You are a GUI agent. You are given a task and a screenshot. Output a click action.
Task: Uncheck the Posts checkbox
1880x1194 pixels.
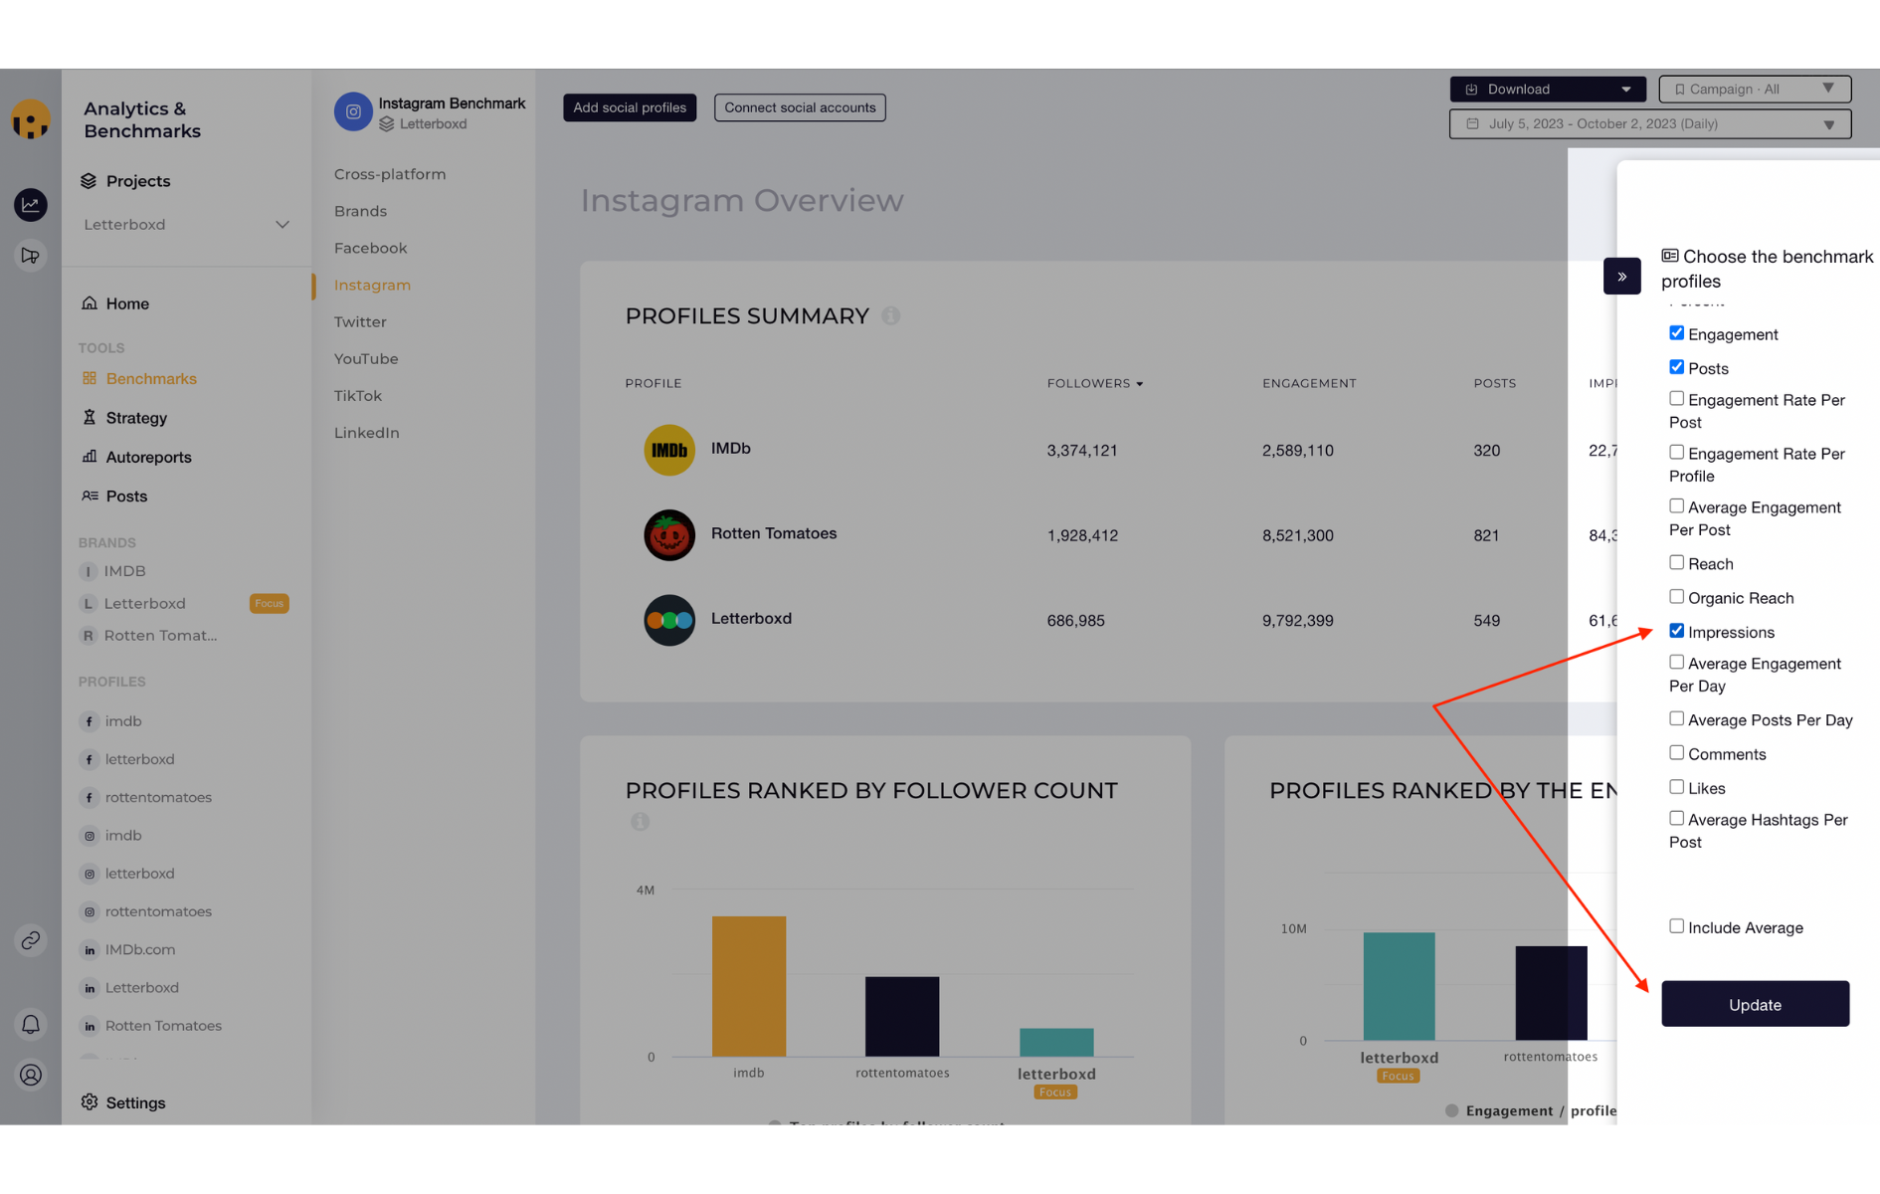[x=1676, y=367]
